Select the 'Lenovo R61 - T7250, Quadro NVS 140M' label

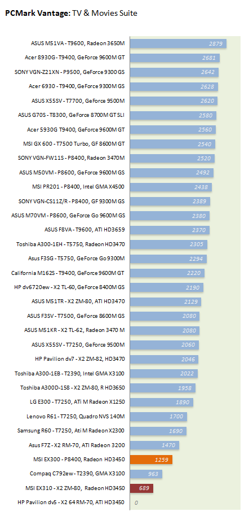click(x=75, y=417)
